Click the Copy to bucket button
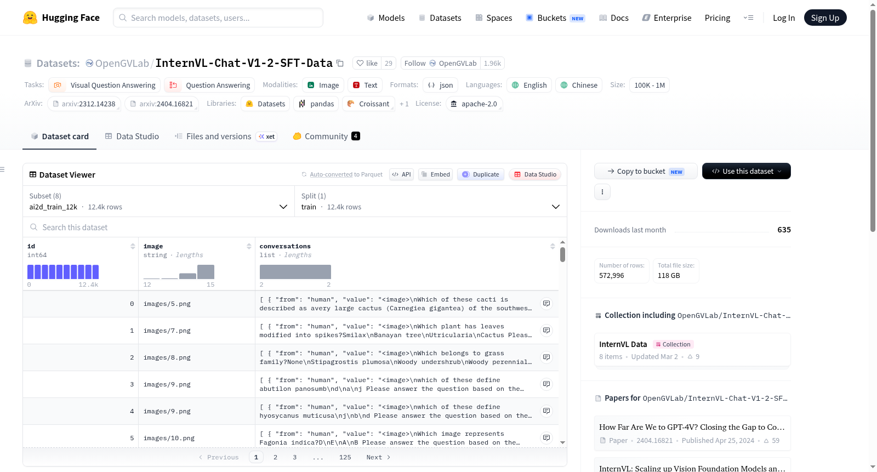This screenshot has height=472, width=877. click(x=646, y=171)
